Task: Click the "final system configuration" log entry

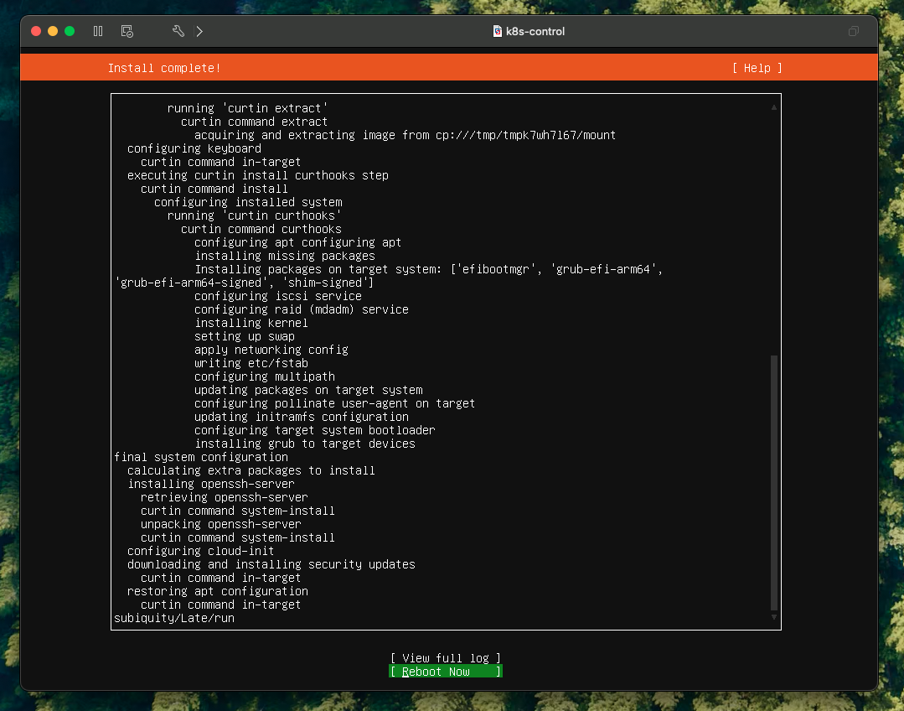Action: click(201, 457)
